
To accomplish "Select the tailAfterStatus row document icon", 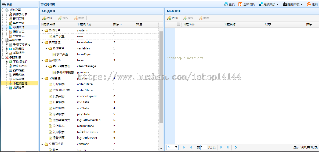I will pos(50,132).
